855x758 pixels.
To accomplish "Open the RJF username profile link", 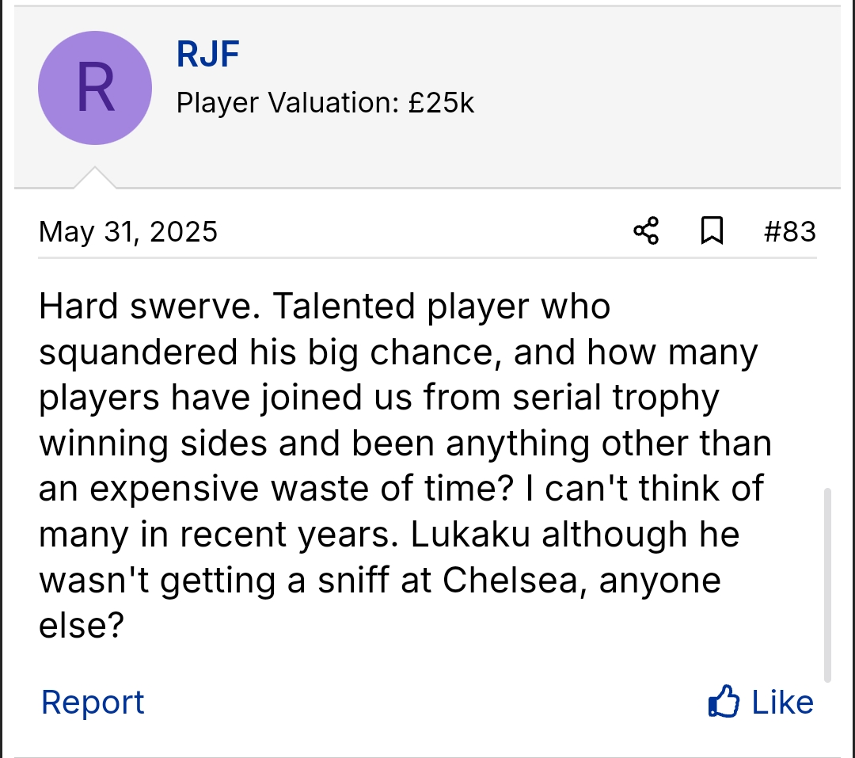I will click(207, 55).
